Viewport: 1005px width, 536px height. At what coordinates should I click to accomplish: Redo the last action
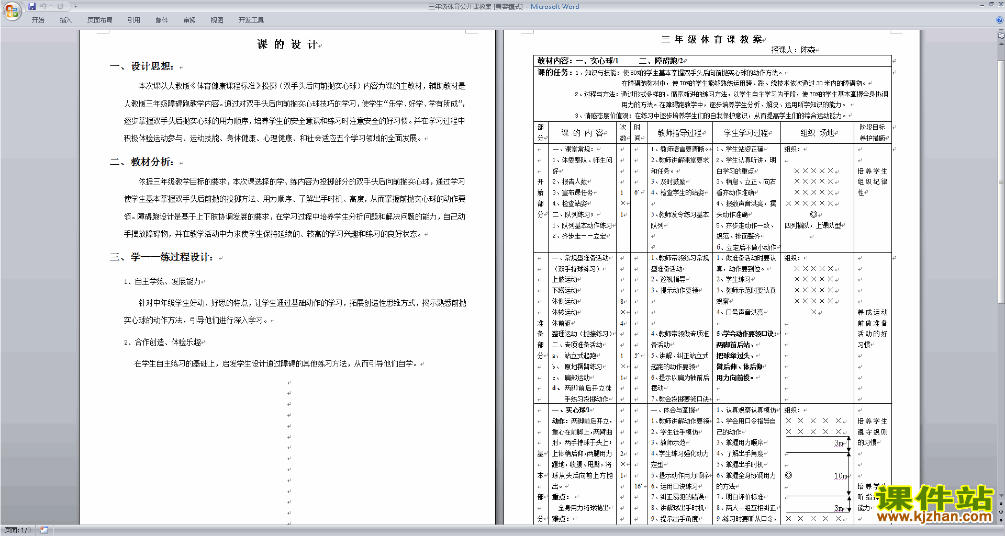[60, 6]
